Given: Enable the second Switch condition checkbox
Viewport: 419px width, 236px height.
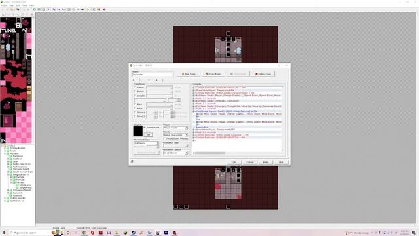Looking at the screenshot, I should pyautogui.click(x=135, y=92).
